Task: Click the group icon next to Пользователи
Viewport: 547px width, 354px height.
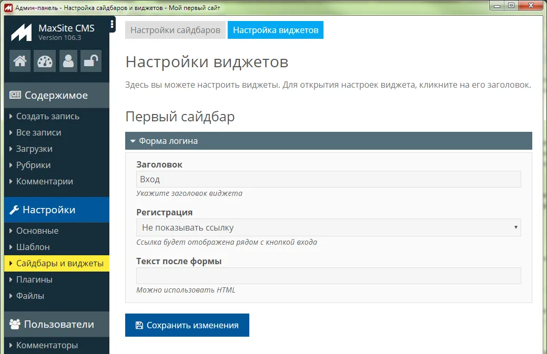Action: point(15,324)
